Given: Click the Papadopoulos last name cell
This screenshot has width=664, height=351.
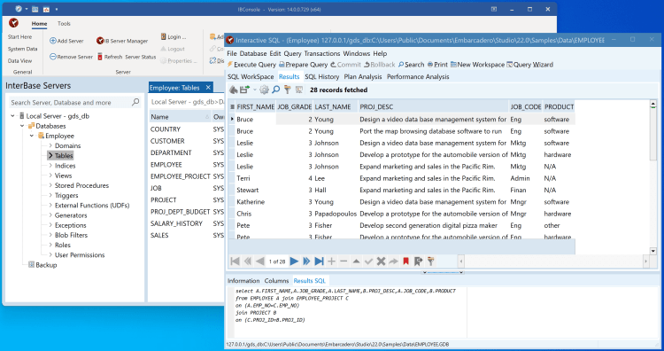Looking at the screenshot, I should [336, 214].
